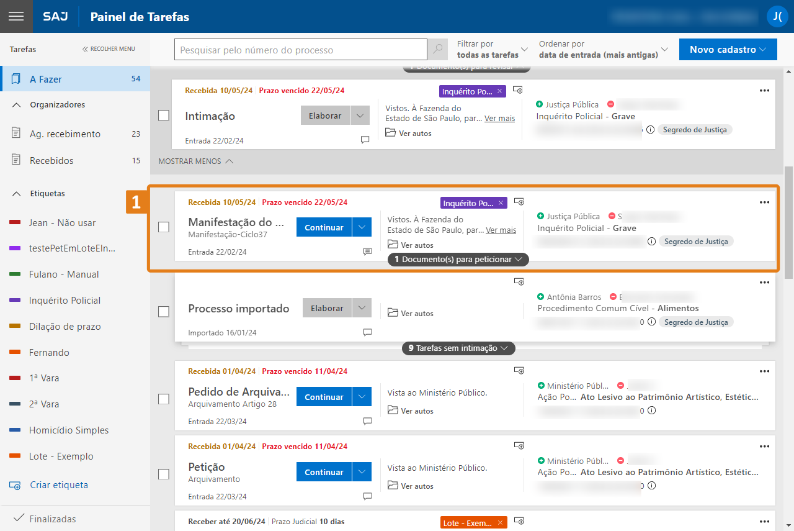Click info icon on Intimação card
This screenshot has width=794, height=531.
650,130
